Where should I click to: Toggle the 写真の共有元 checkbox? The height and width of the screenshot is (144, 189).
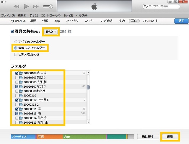coord(12,31)
